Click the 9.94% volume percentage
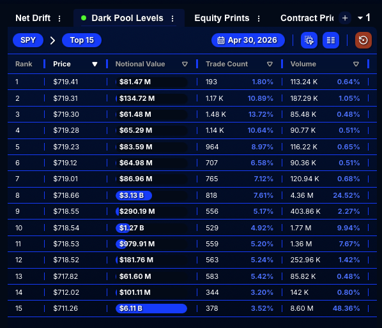This screenshot has height=328, width=382. (348, 228)
